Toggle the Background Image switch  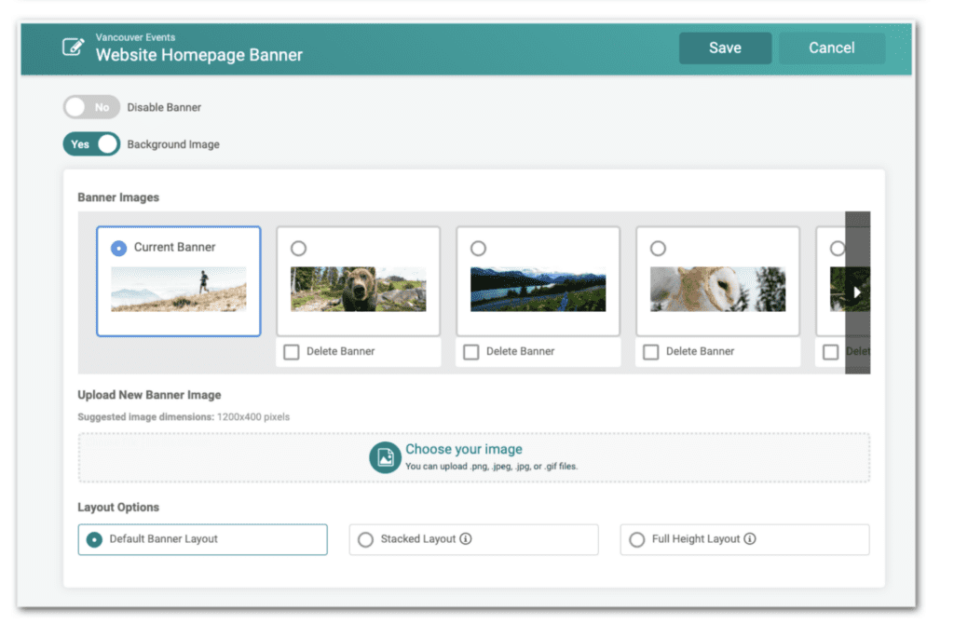[91, 144]
